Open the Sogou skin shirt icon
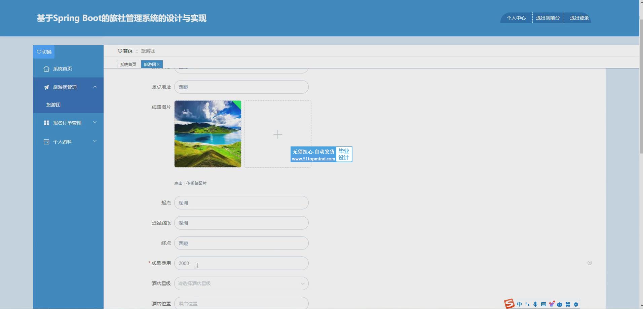Screen dimensions: 643x309 click(x=552, y=304)
